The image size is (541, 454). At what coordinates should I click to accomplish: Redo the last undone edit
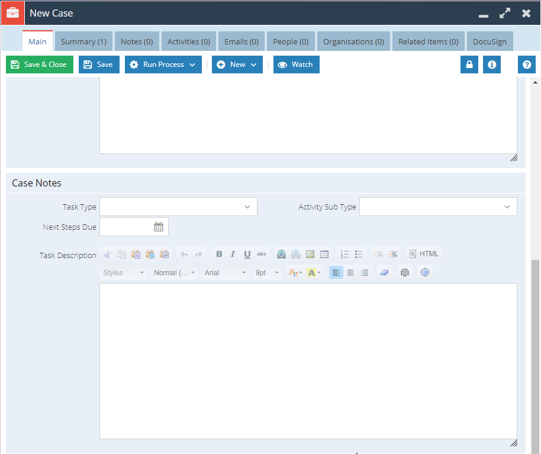point(198,255)
